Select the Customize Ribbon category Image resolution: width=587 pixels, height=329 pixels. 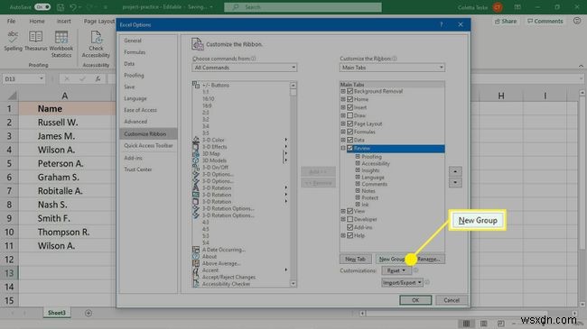148,133
